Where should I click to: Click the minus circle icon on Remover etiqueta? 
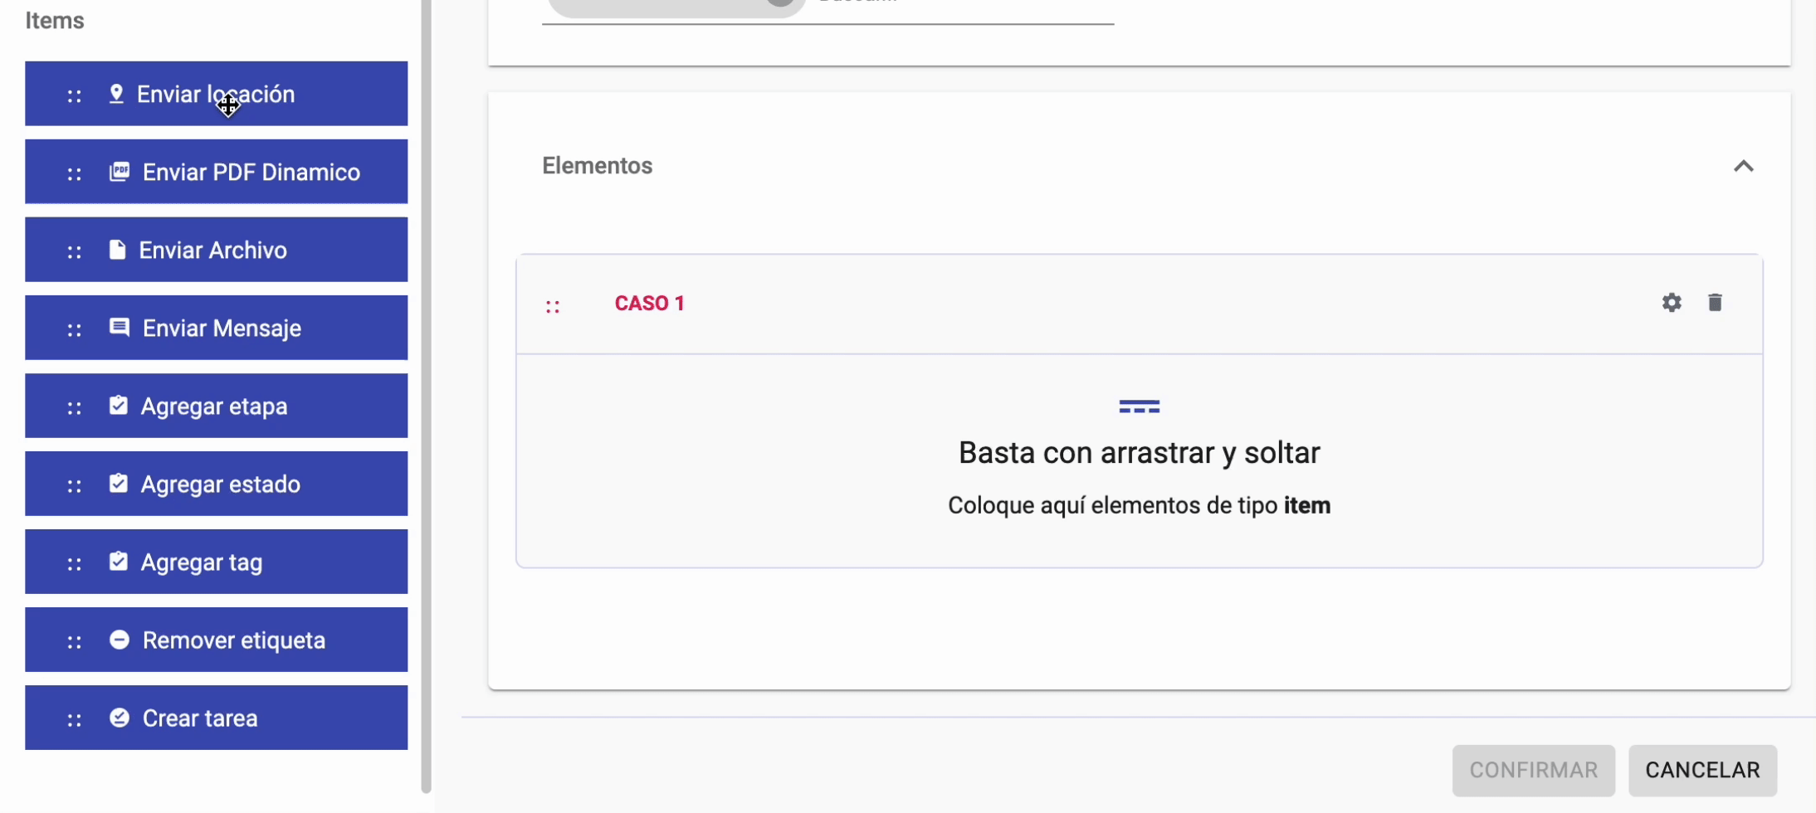[x=120, y=640]
